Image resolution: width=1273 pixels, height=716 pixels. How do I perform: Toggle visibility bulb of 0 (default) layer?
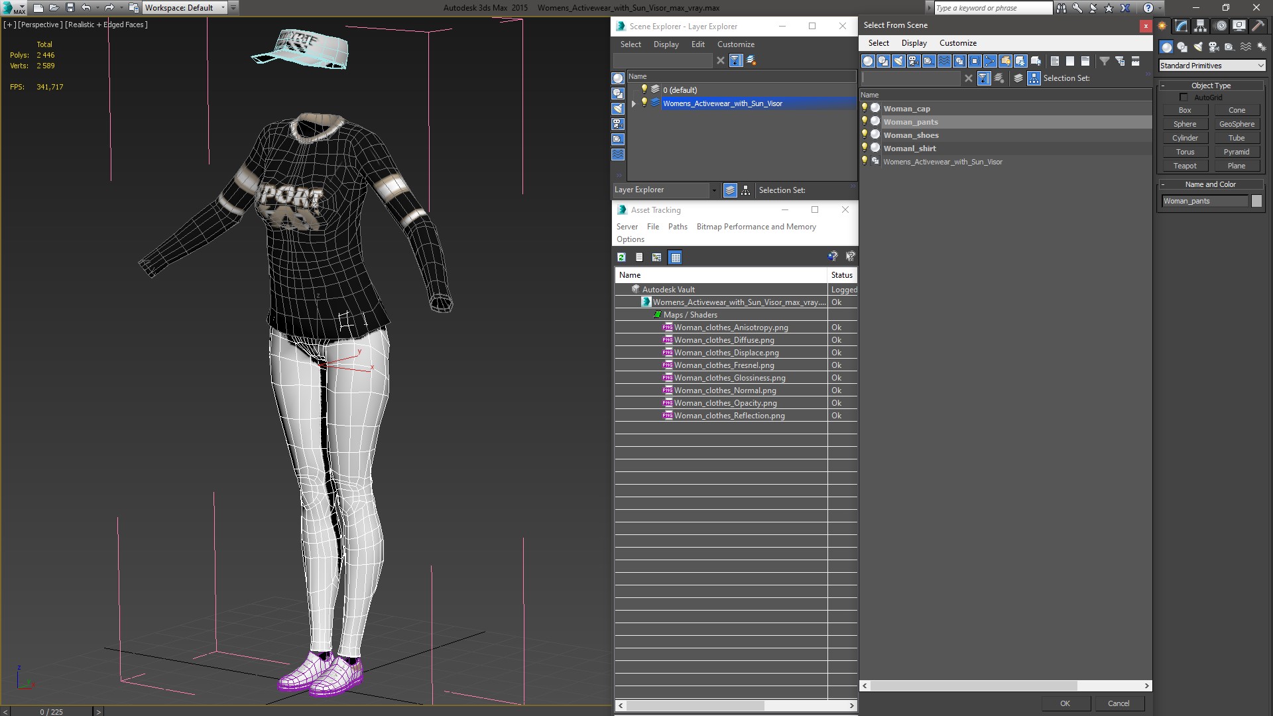[x=643, y=89]
